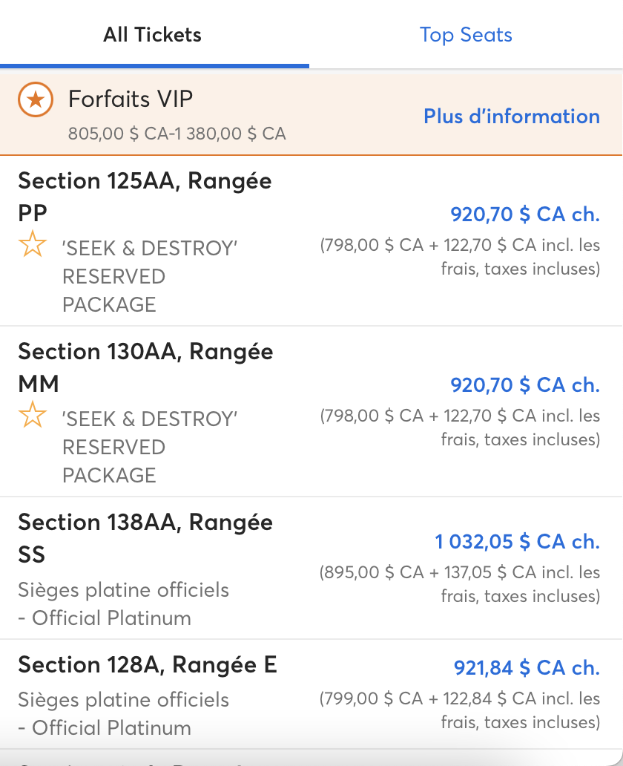Click the Forfaits VIP circled star icon
The image size is (623, 766).
36,99
